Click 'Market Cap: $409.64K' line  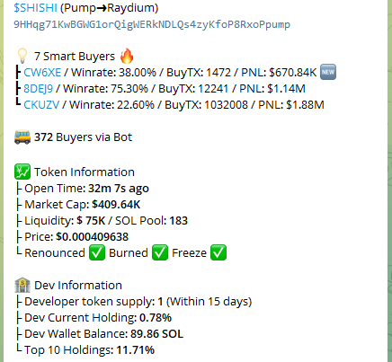[x=83, y=205]
